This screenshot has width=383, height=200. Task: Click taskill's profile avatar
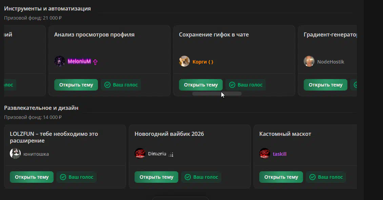pyautogui.click(x=265, y=154)
